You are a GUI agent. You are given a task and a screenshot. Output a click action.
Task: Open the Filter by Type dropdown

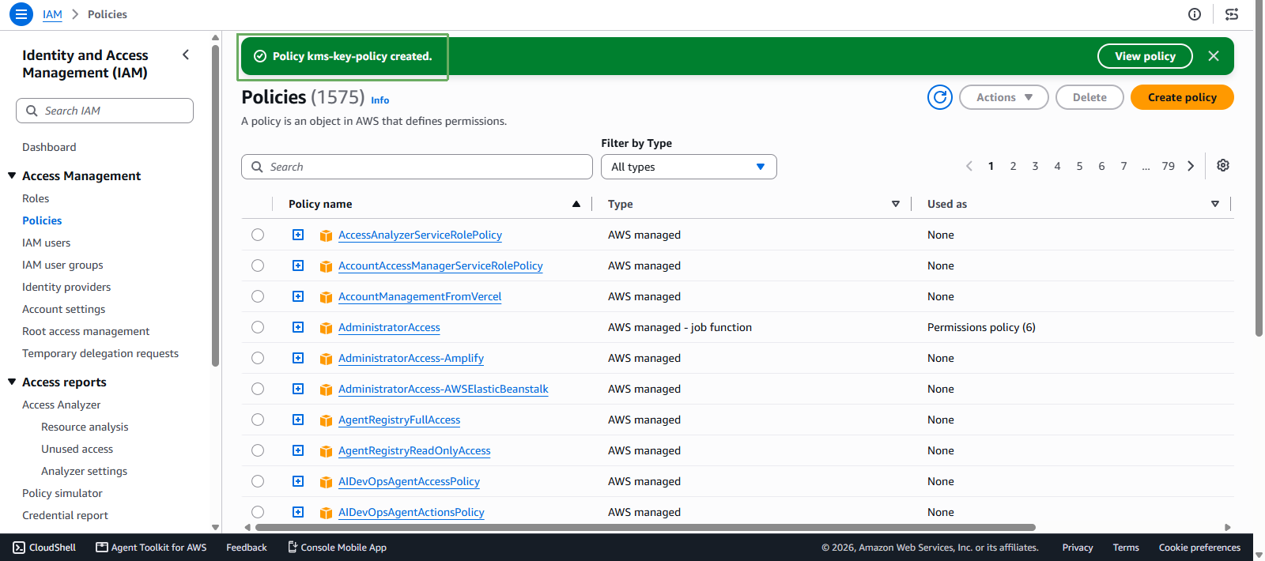689,167
